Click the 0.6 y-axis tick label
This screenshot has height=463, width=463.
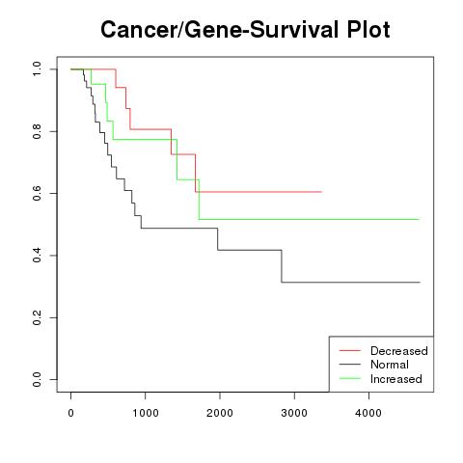(x=37, y=193)
